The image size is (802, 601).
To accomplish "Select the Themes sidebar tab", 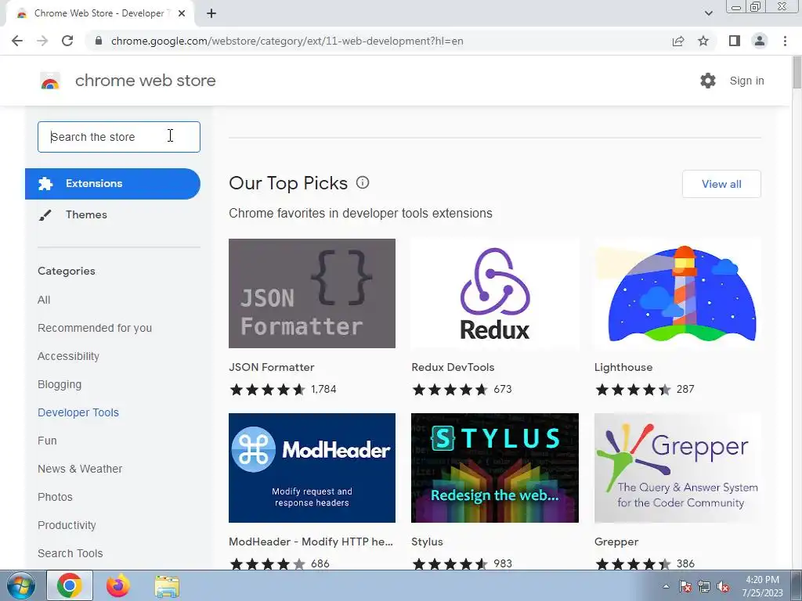I will point(113,214).
